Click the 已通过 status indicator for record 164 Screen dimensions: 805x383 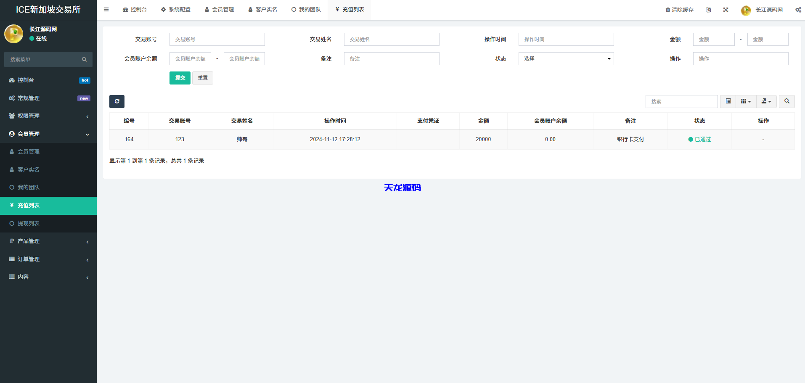coord(699,139)
